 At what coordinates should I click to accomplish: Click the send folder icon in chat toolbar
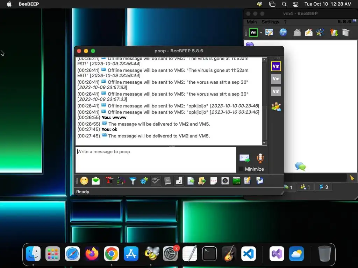[202, 181]
